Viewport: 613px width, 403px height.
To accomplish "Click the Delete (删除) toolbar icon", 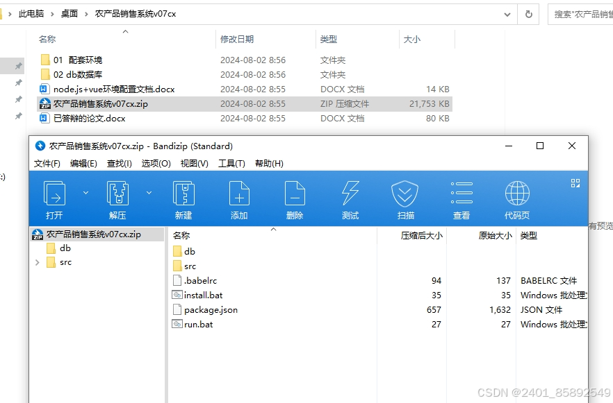I will 295,200.
